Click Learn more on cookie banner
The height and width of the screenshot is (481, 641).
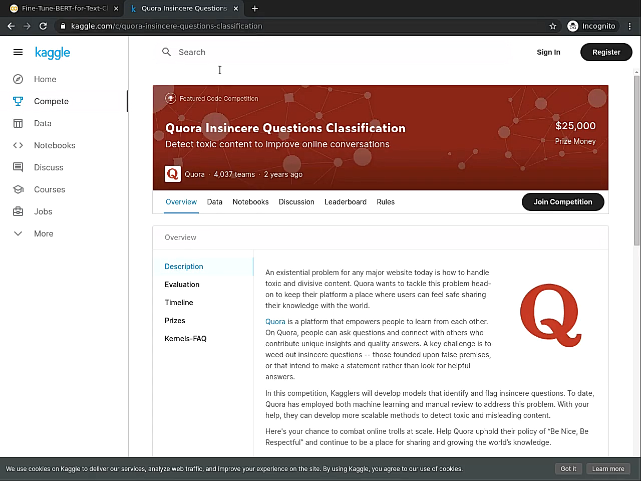coord(608,469)
